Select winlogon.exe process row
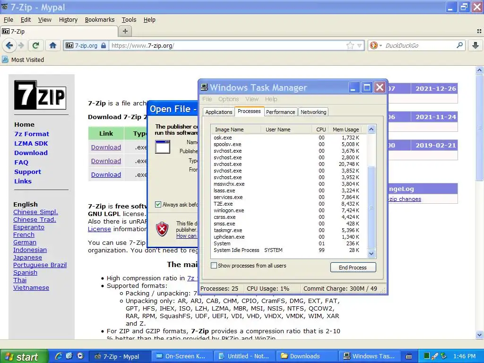The height and width of the screenshot is (363, 484). tap(289, 210)
